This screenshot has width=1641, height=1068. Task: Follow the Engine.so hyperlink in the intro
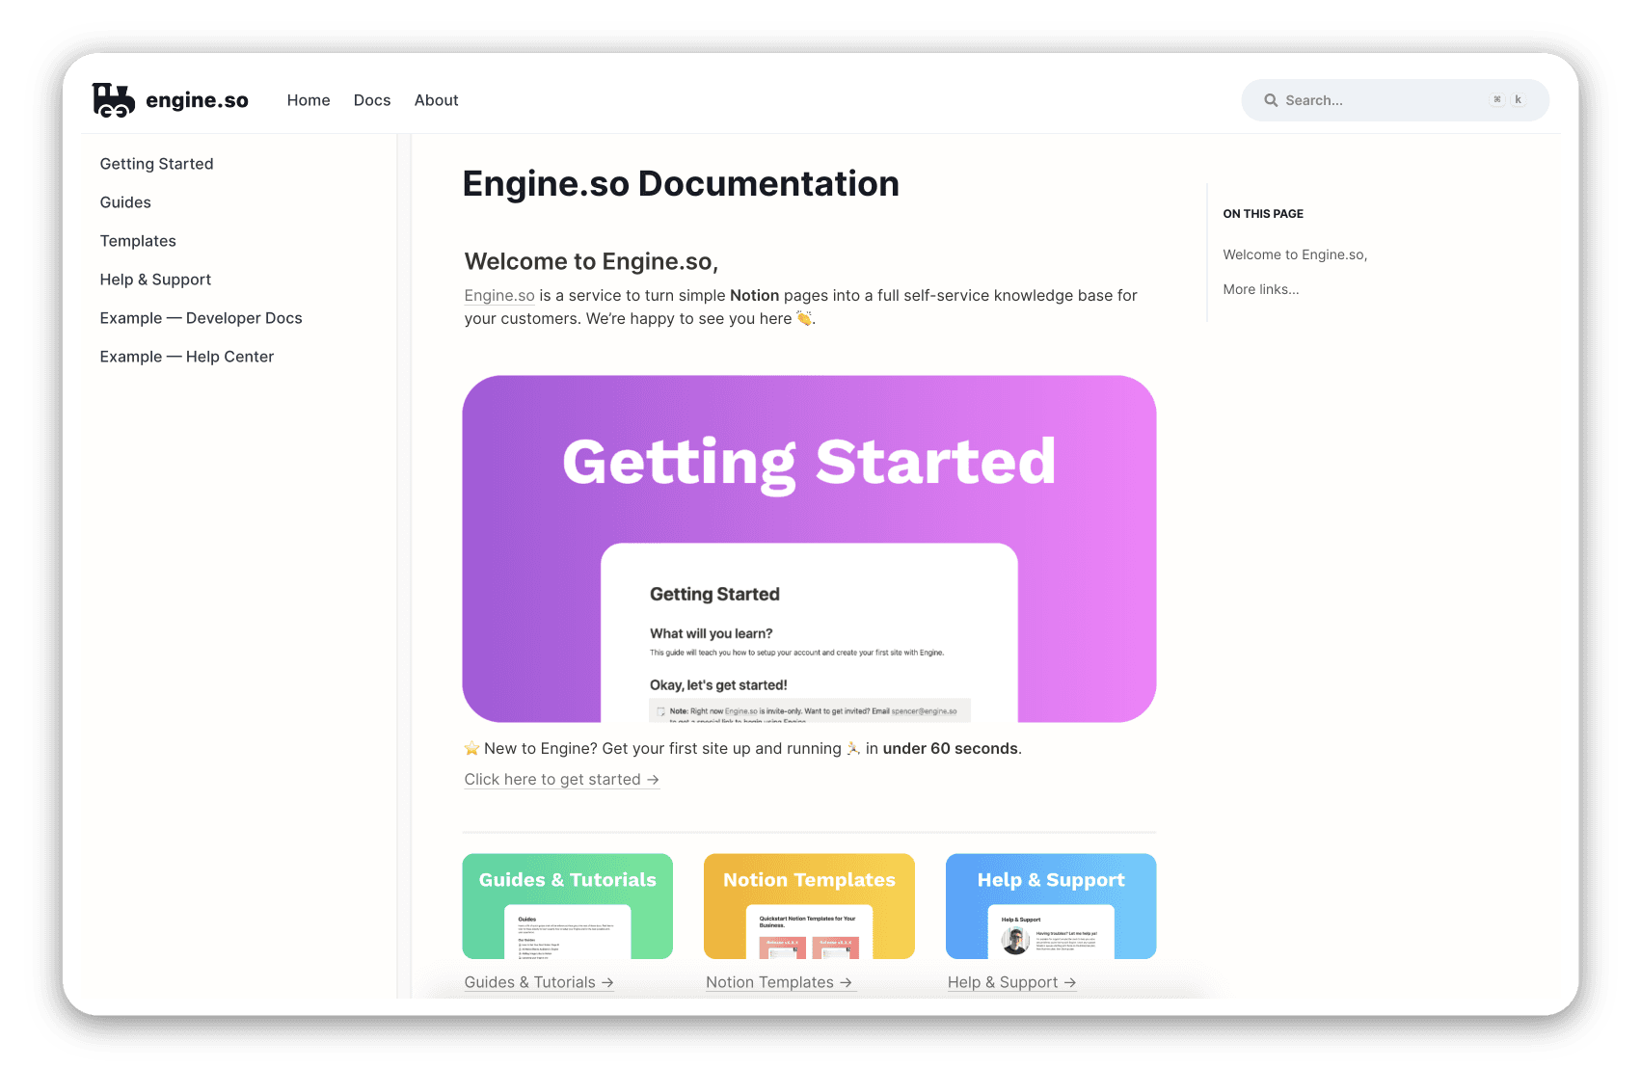pyautogui.click(x=499, y=296)
